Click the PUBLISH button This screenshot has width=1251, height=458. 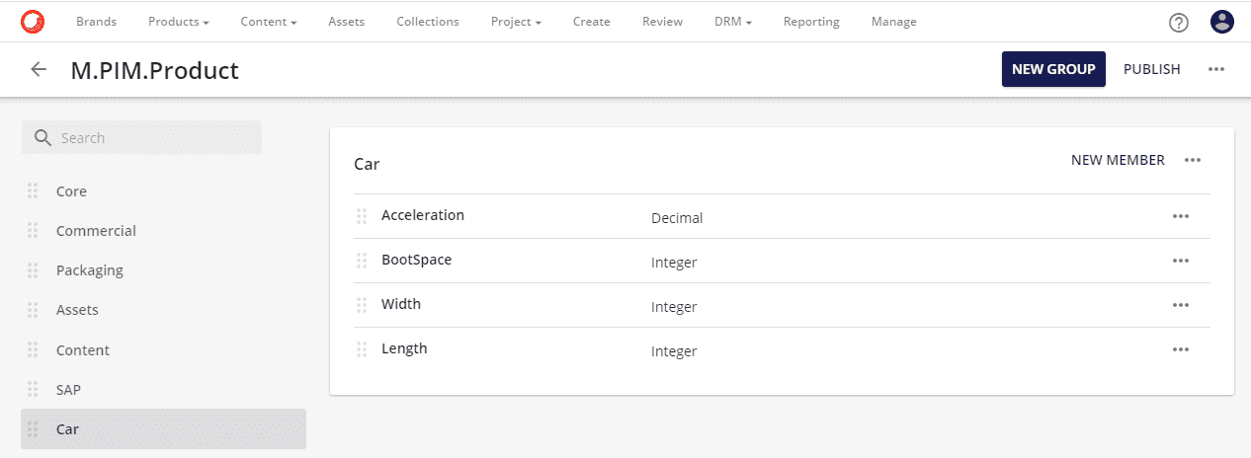(x=1152, y=69)
